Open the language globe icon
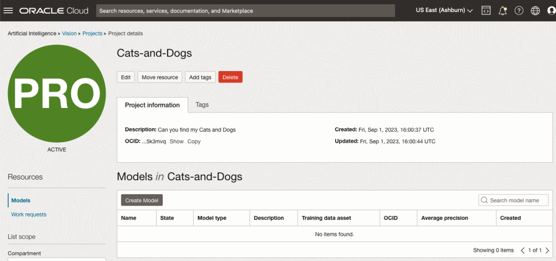 pyautogui.click(x=535, y=11)
